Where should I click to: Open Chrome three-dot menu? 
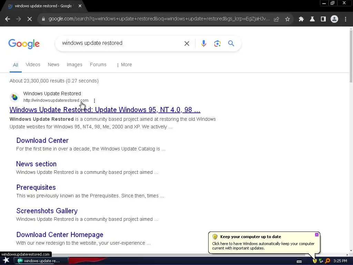point(345,19)
